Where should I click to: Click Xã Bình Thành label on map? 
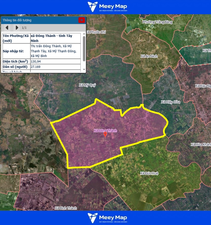(66, 208)
